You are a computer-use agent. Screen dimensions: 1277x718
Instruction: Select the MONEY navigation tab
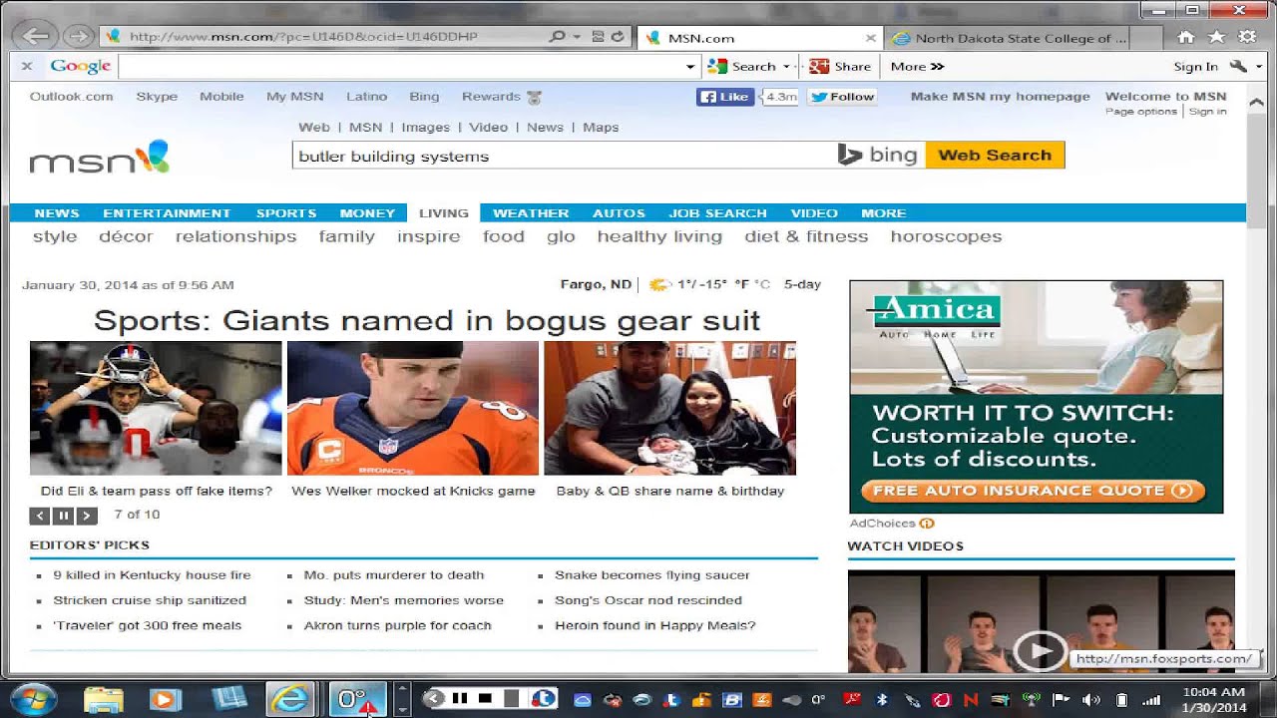[x=367, y=213]
